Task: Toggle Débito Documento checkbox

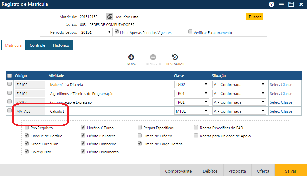Action: point(83,151)
